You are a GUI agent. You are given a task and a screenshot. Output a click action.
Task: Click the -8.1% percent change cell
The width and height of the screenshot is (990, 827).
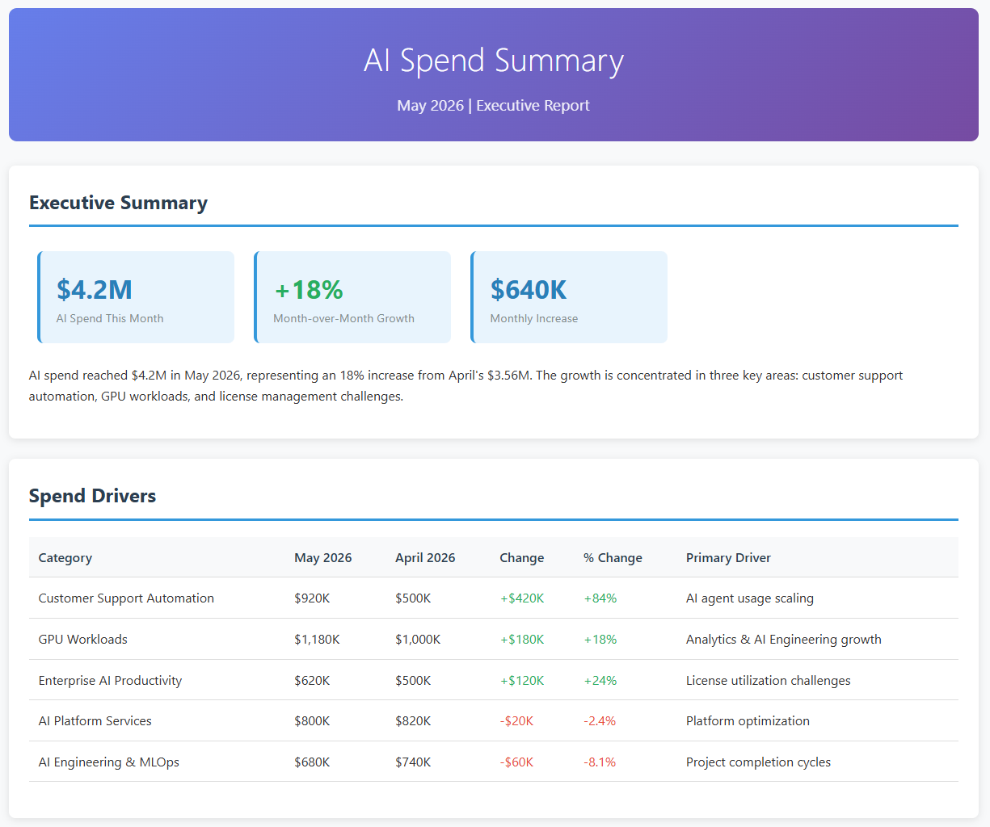pyautogui.click(x=600, y=762)
